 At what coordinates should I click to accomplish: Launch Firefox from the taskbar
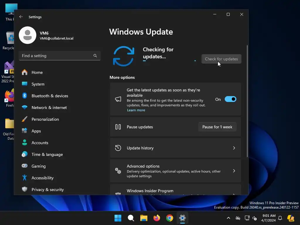click(x=157, y=218)
